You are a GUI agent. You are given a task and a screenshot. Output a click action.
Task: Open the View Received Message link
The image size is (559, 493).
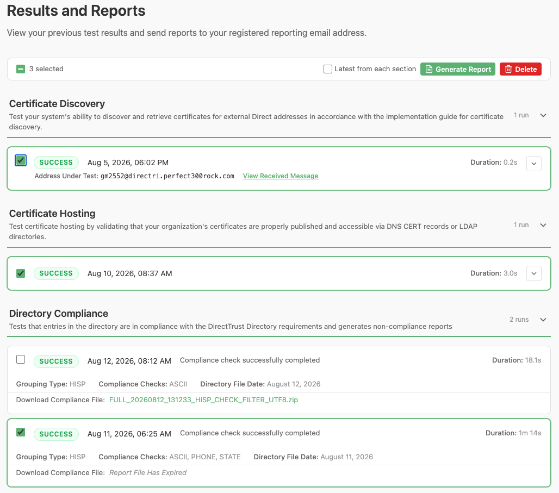tap(281, 176)
